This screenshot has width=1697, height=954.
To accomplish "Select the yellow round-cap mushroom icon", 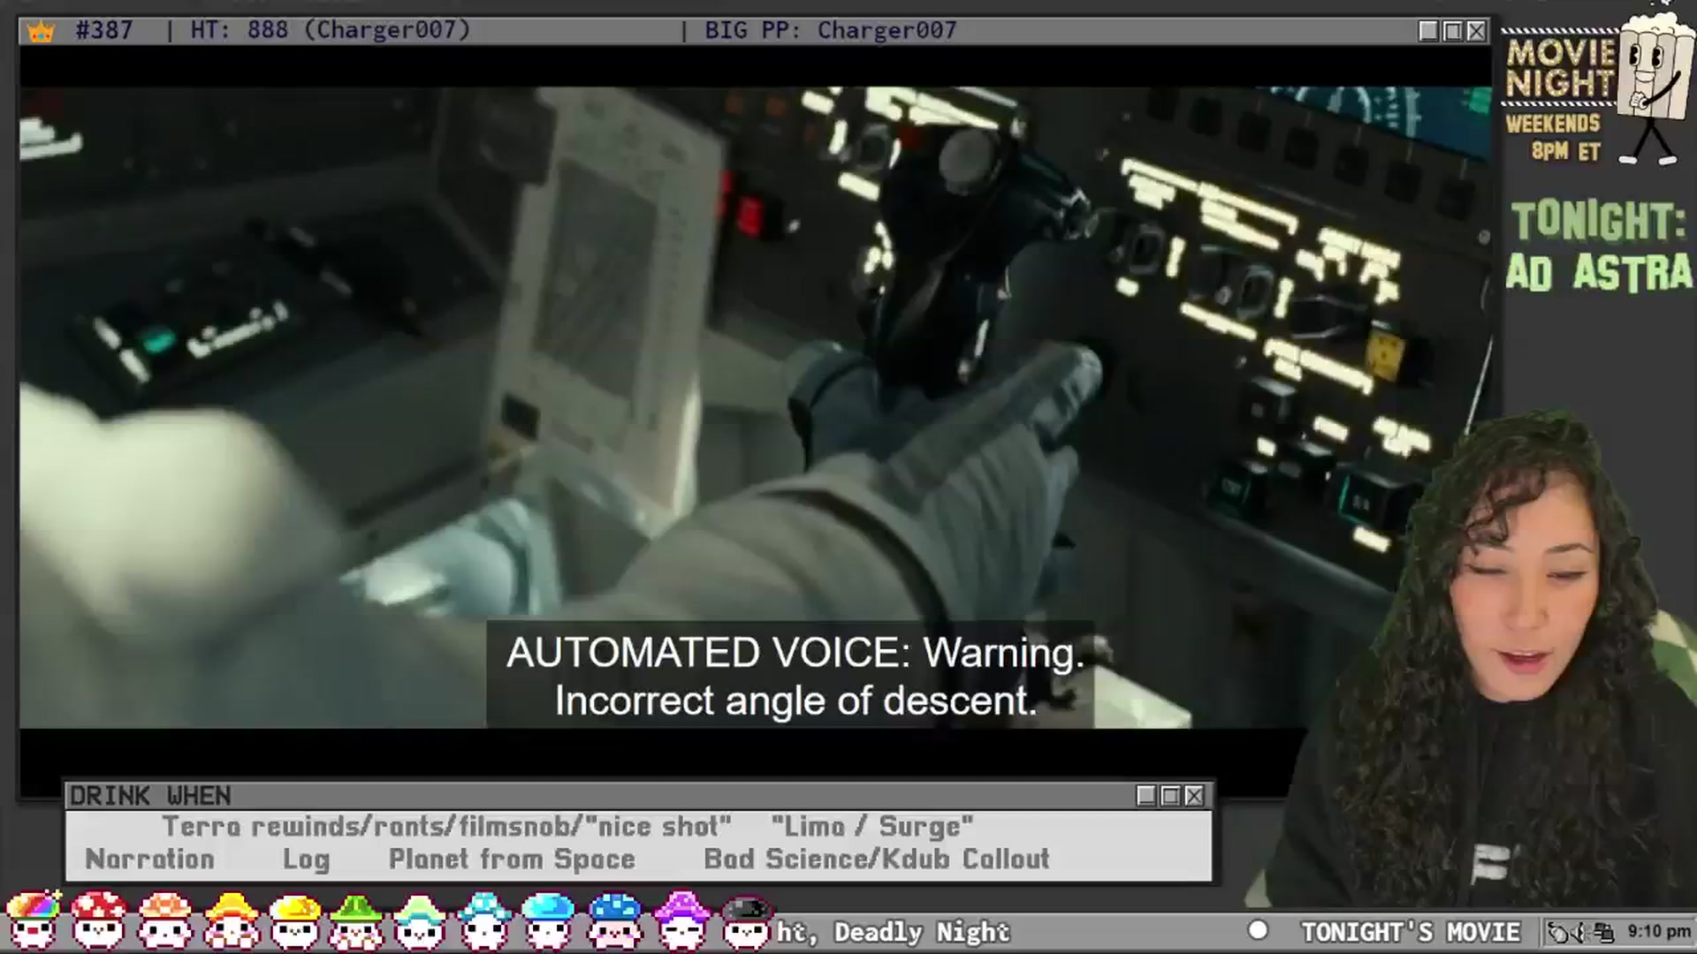I will coord(295,920).
